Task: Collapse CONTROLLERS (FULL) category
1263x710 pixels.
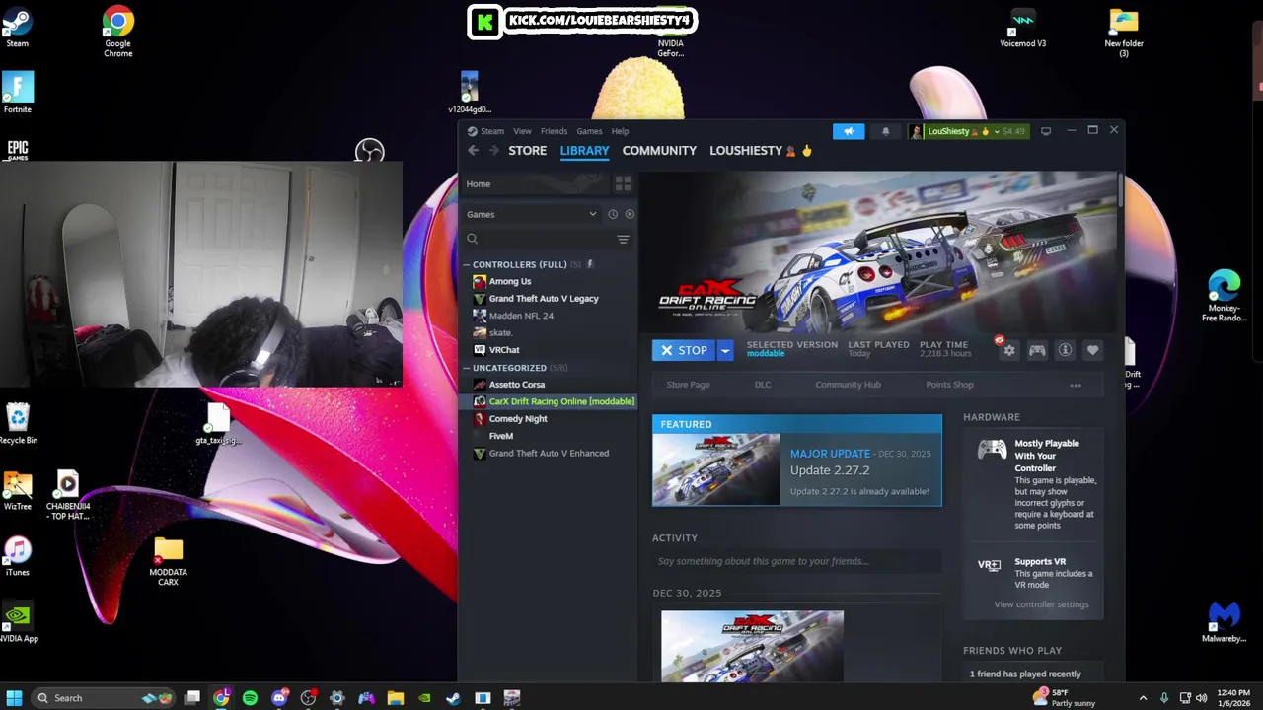Action: click(468, 265)
